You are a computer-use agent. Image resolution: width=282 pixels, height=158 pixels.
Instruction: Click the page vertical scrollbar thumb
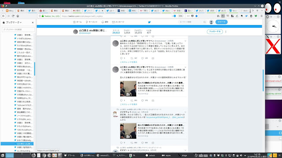263,80
